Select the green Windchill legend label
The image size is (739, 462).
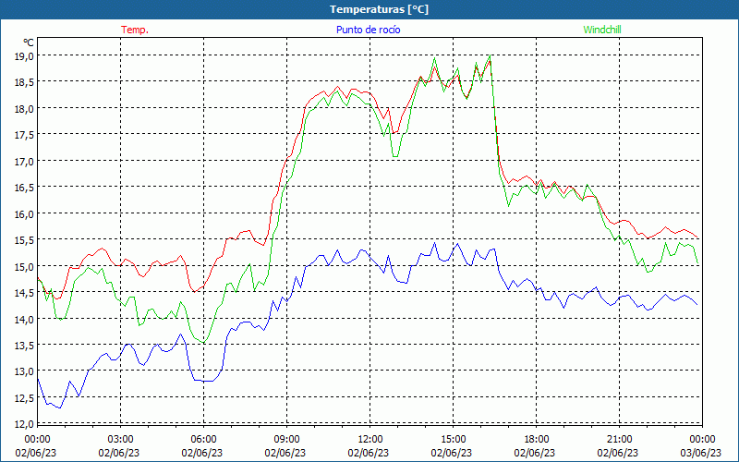(602, 30)
